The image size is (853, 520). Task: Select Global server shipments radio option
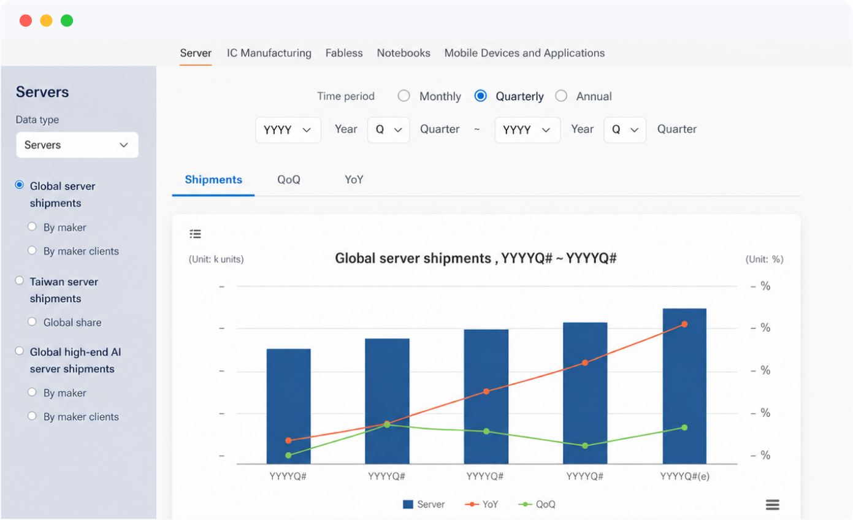coord(20,185)
